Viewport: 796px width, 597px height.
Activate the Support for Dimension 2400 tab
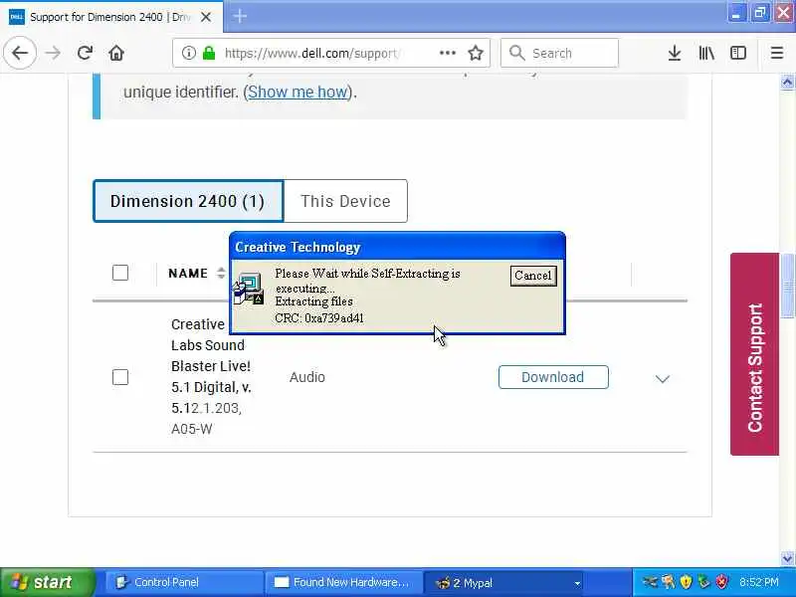111,17
